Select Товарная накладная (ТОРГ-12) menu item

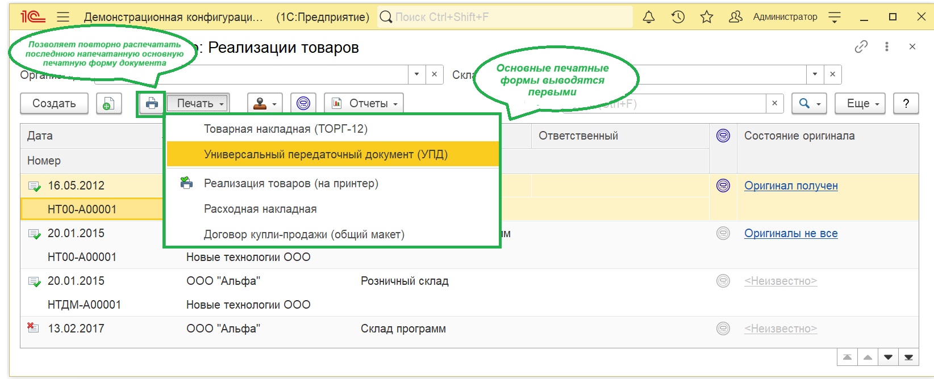[x=286, y=129]
